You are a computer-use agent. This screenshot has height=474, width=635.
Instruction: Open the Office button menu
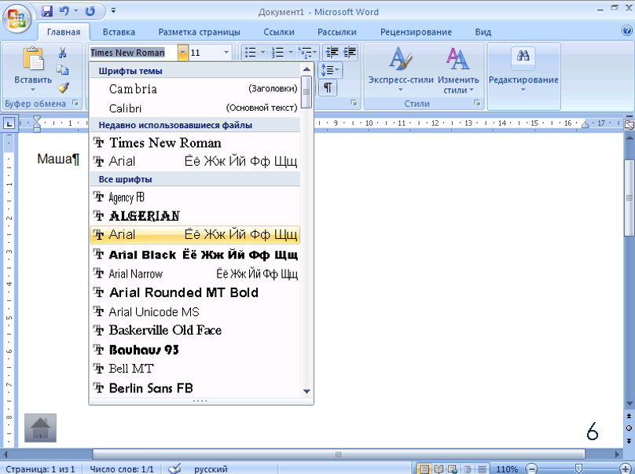pyautogui.click(x=17, y=19)
